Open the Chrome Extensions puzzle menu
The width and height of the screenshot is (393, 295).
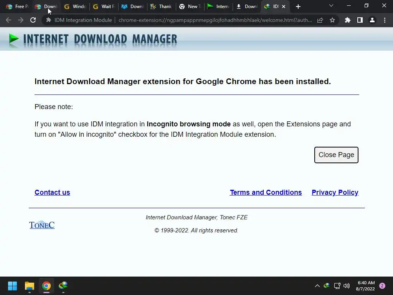tap(348, 20)
